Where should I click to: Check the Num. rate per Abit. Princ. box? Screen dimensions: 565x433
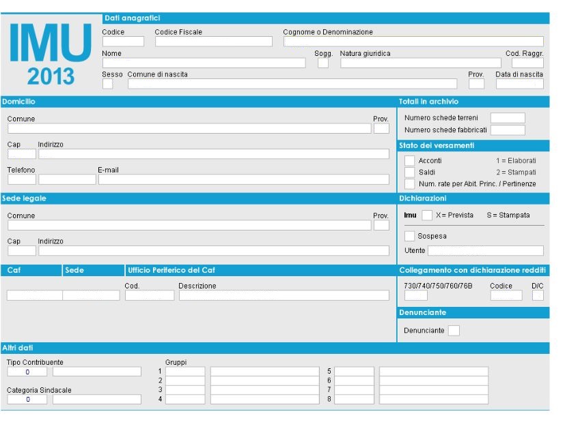(x=409, y=184)
